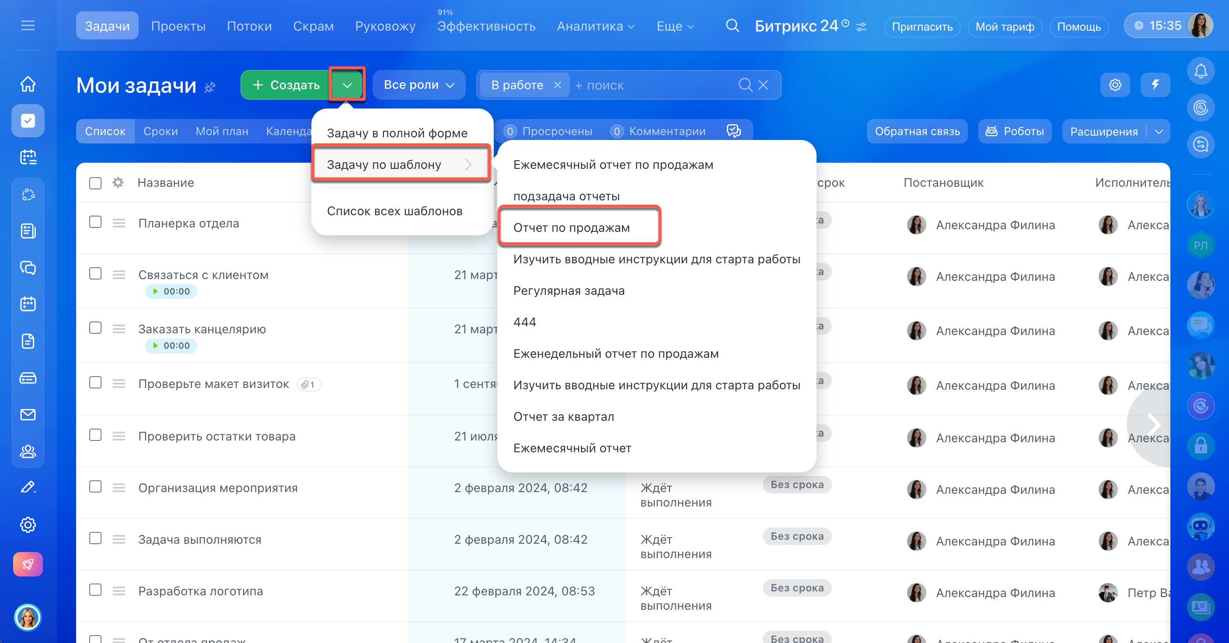Open the home icon in left sidebar
Screen dimensions: 1229x643
click(x=28, y=84)
